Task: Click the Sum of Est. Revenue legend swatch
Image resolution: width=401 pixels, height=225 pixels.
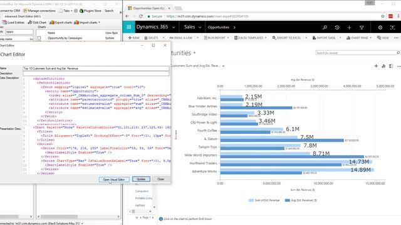Action: [251, 200]
